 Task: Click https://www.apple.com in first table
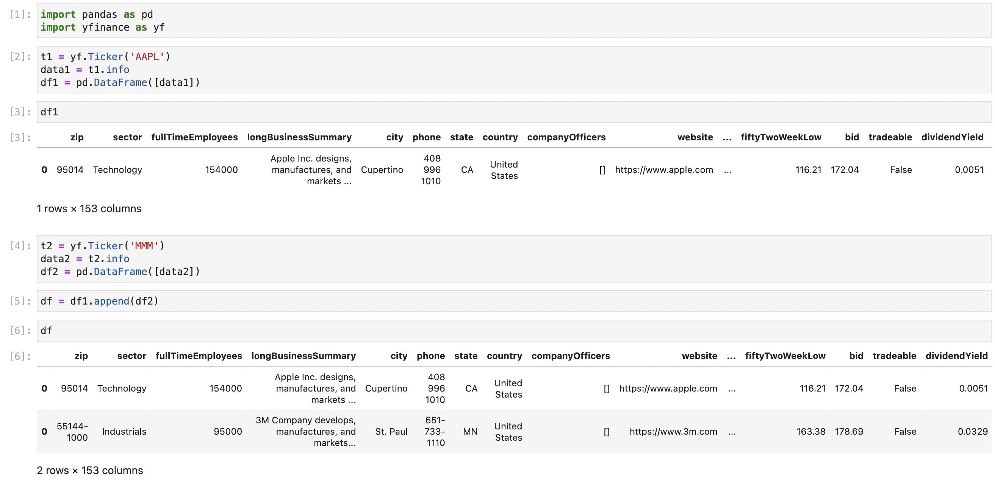click(x=664, y=169)
